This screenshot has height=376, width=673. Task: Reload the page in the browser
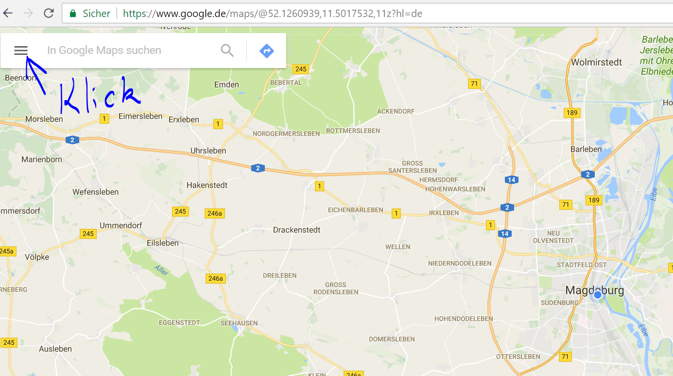49,13
